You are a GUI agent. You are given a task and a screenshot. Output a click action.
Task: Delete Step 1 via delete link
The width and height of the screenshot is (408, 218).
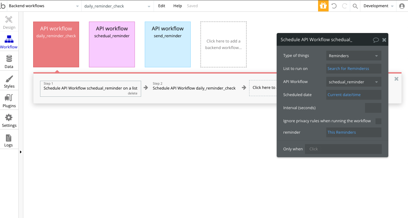(133, 93)
